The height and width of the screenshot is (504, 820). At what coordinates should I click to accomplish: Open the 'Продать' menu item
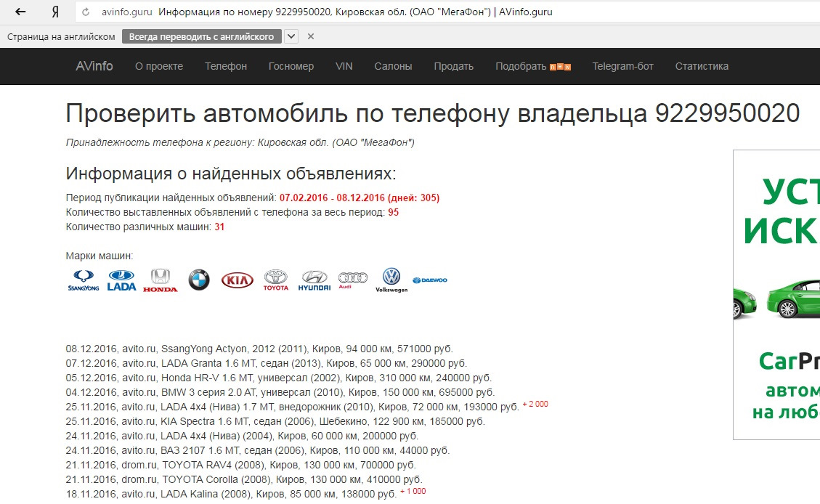click(x=453, y=66)
